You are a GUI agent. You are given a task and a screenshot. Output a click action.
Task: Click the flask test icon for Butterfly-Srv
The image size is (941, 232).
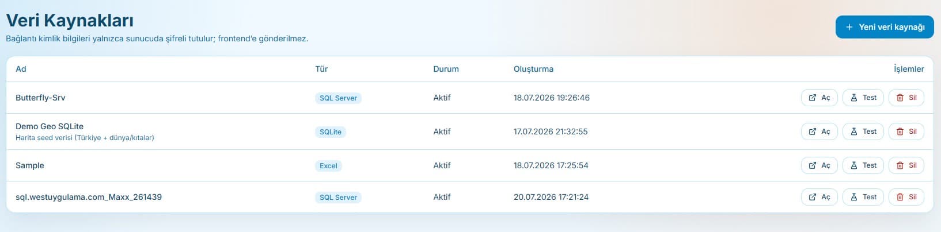pyautogui.click(x=854, y=98)
